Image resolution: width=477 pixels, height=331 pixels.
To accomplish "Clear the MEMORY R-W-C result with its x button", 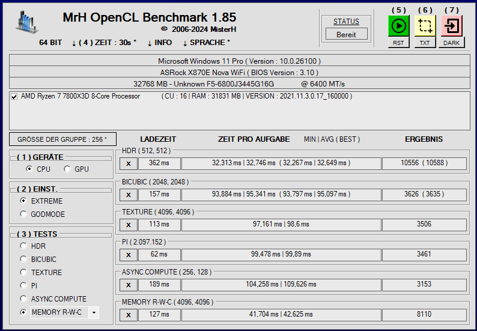I will (x=129, y=315).
